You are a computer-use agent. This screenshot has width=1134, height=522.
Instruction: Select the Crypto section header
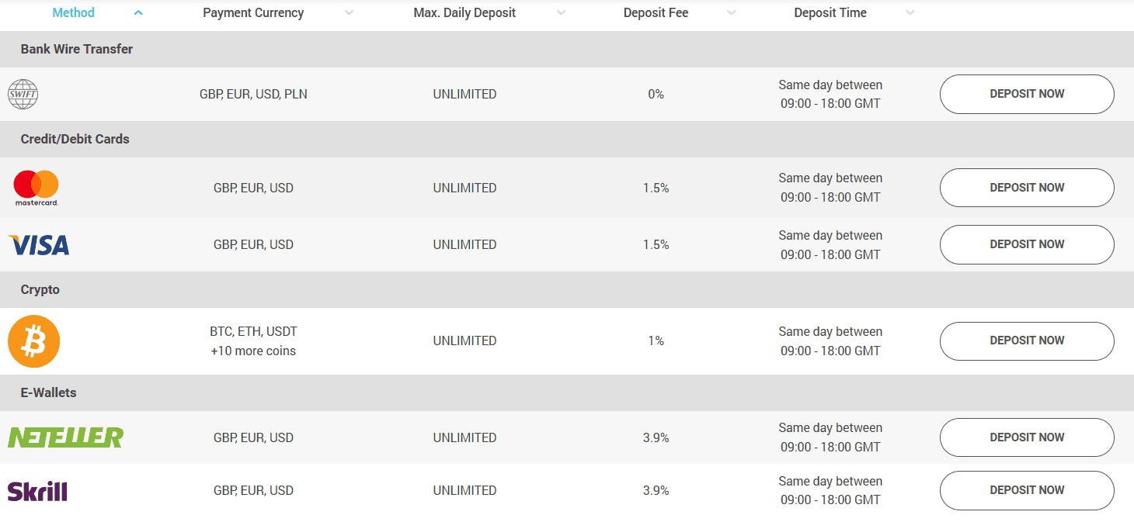point(39,289)
